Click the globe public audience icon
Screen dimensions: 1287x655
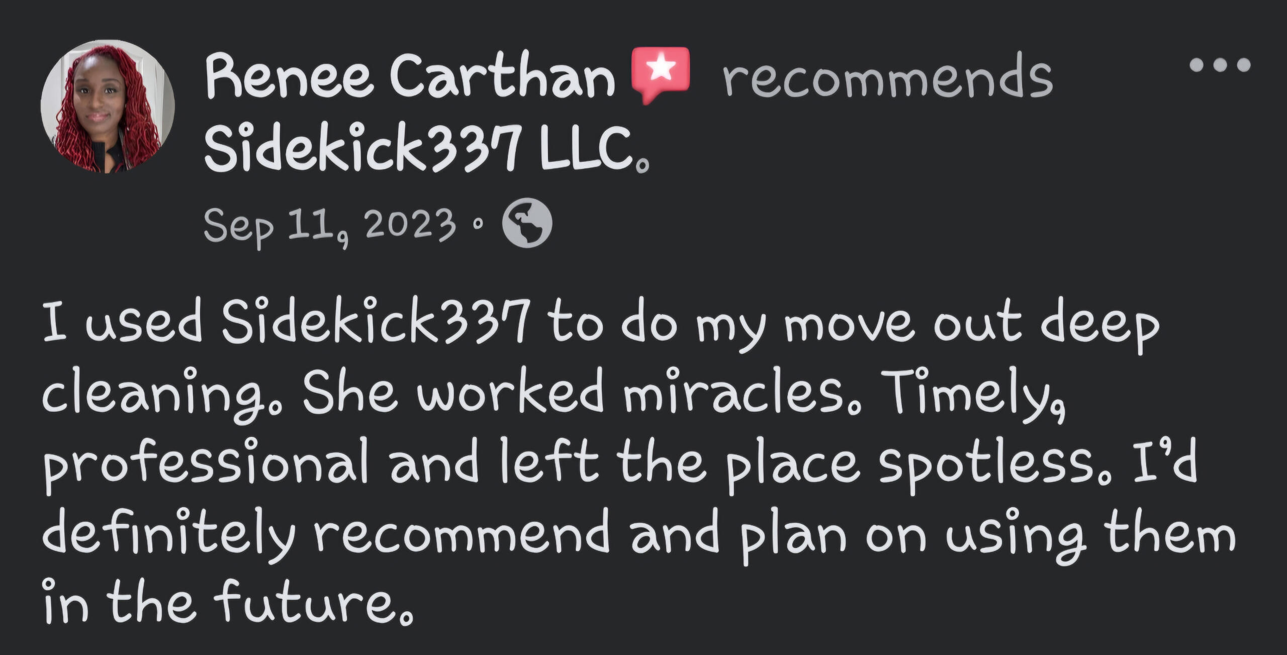527,223
